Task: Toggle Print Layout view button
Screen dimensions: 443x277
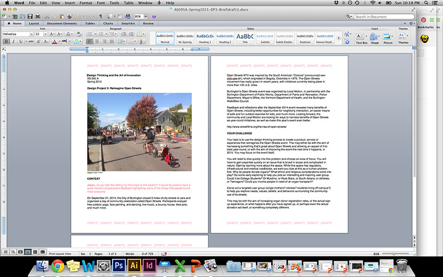Action: click(x=28, y=251)
